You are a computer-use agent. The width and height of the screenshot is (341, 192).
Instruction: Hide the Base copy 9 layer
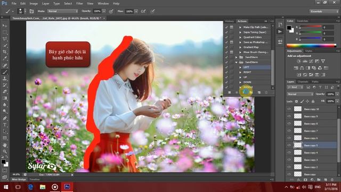tap(289, 116)
